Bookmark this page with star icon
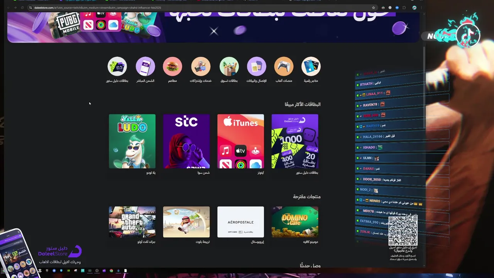Image resolution: width=494 pixels, height=278 pixels. click(373, 8)
